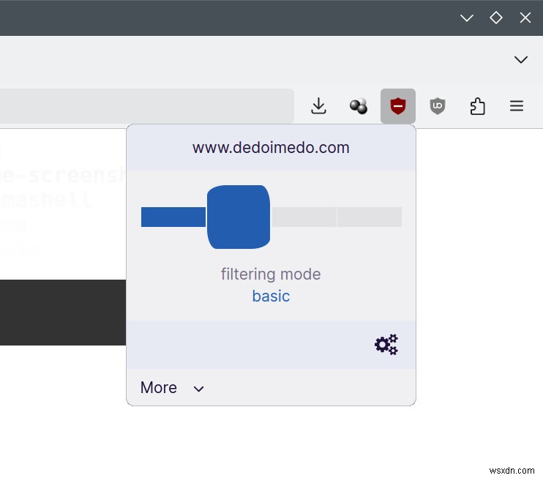This screenshot has height=478, width=543.
Task: Set filtering slider to last grey segment
Action: point(370,217)
